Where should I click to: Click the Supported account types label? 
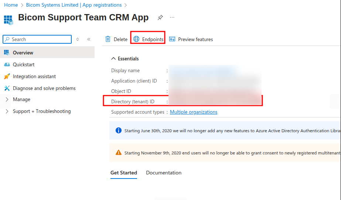(138, 112)
